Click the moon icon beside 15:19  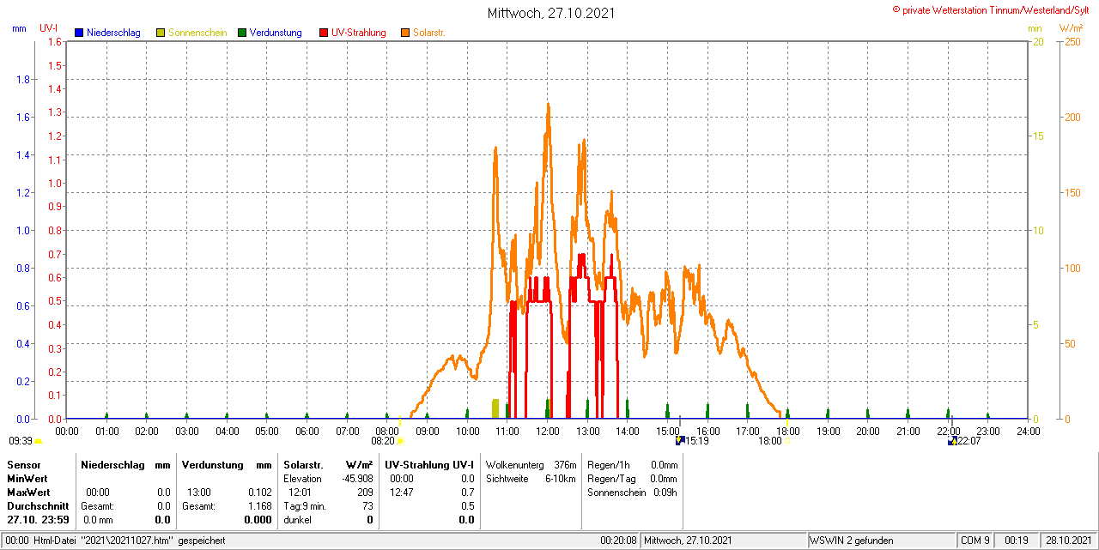680,441
